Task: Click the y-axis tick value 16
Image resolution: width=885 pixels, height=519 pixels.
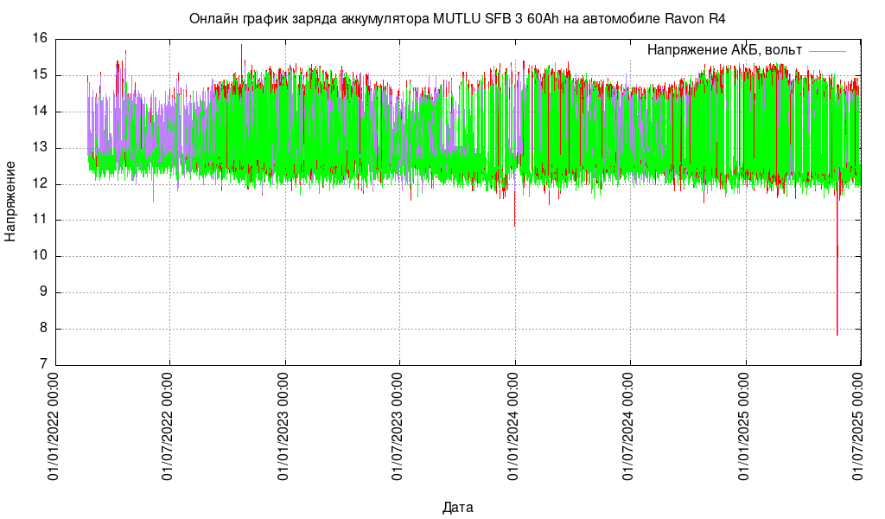Action: 40,39
